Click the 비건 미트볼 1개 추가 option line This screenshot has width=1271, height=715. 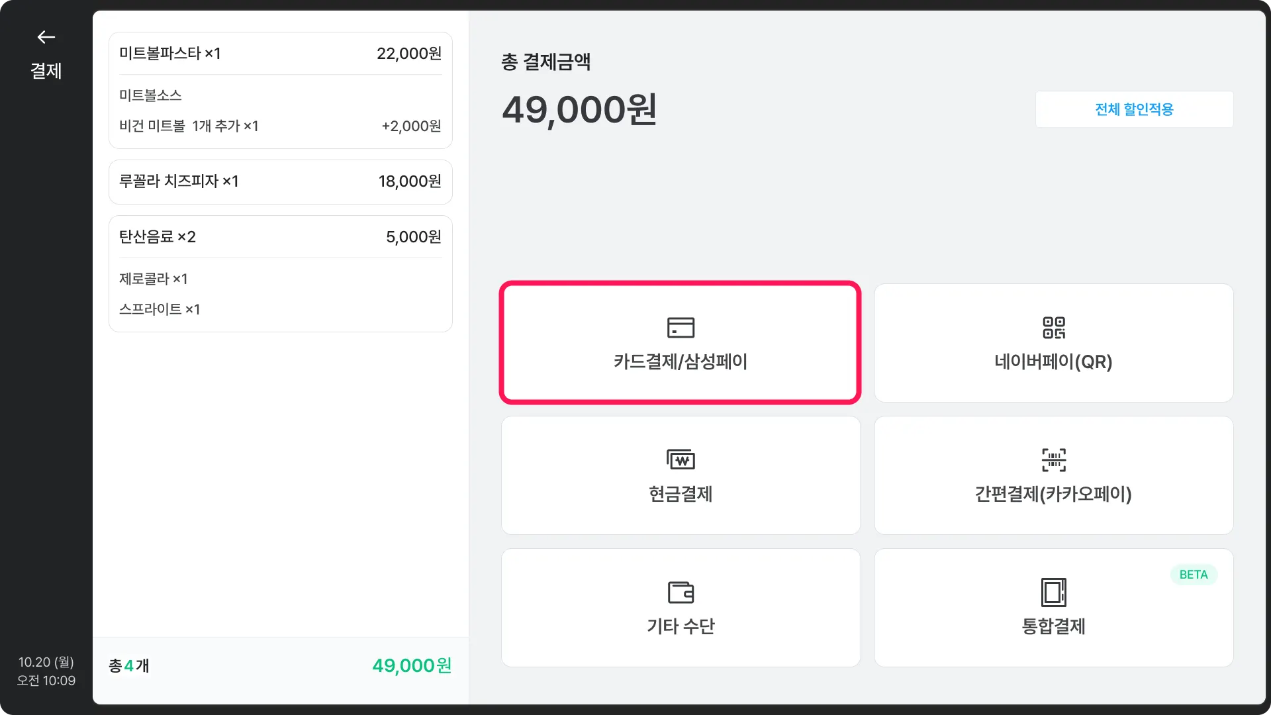(189, 126)
